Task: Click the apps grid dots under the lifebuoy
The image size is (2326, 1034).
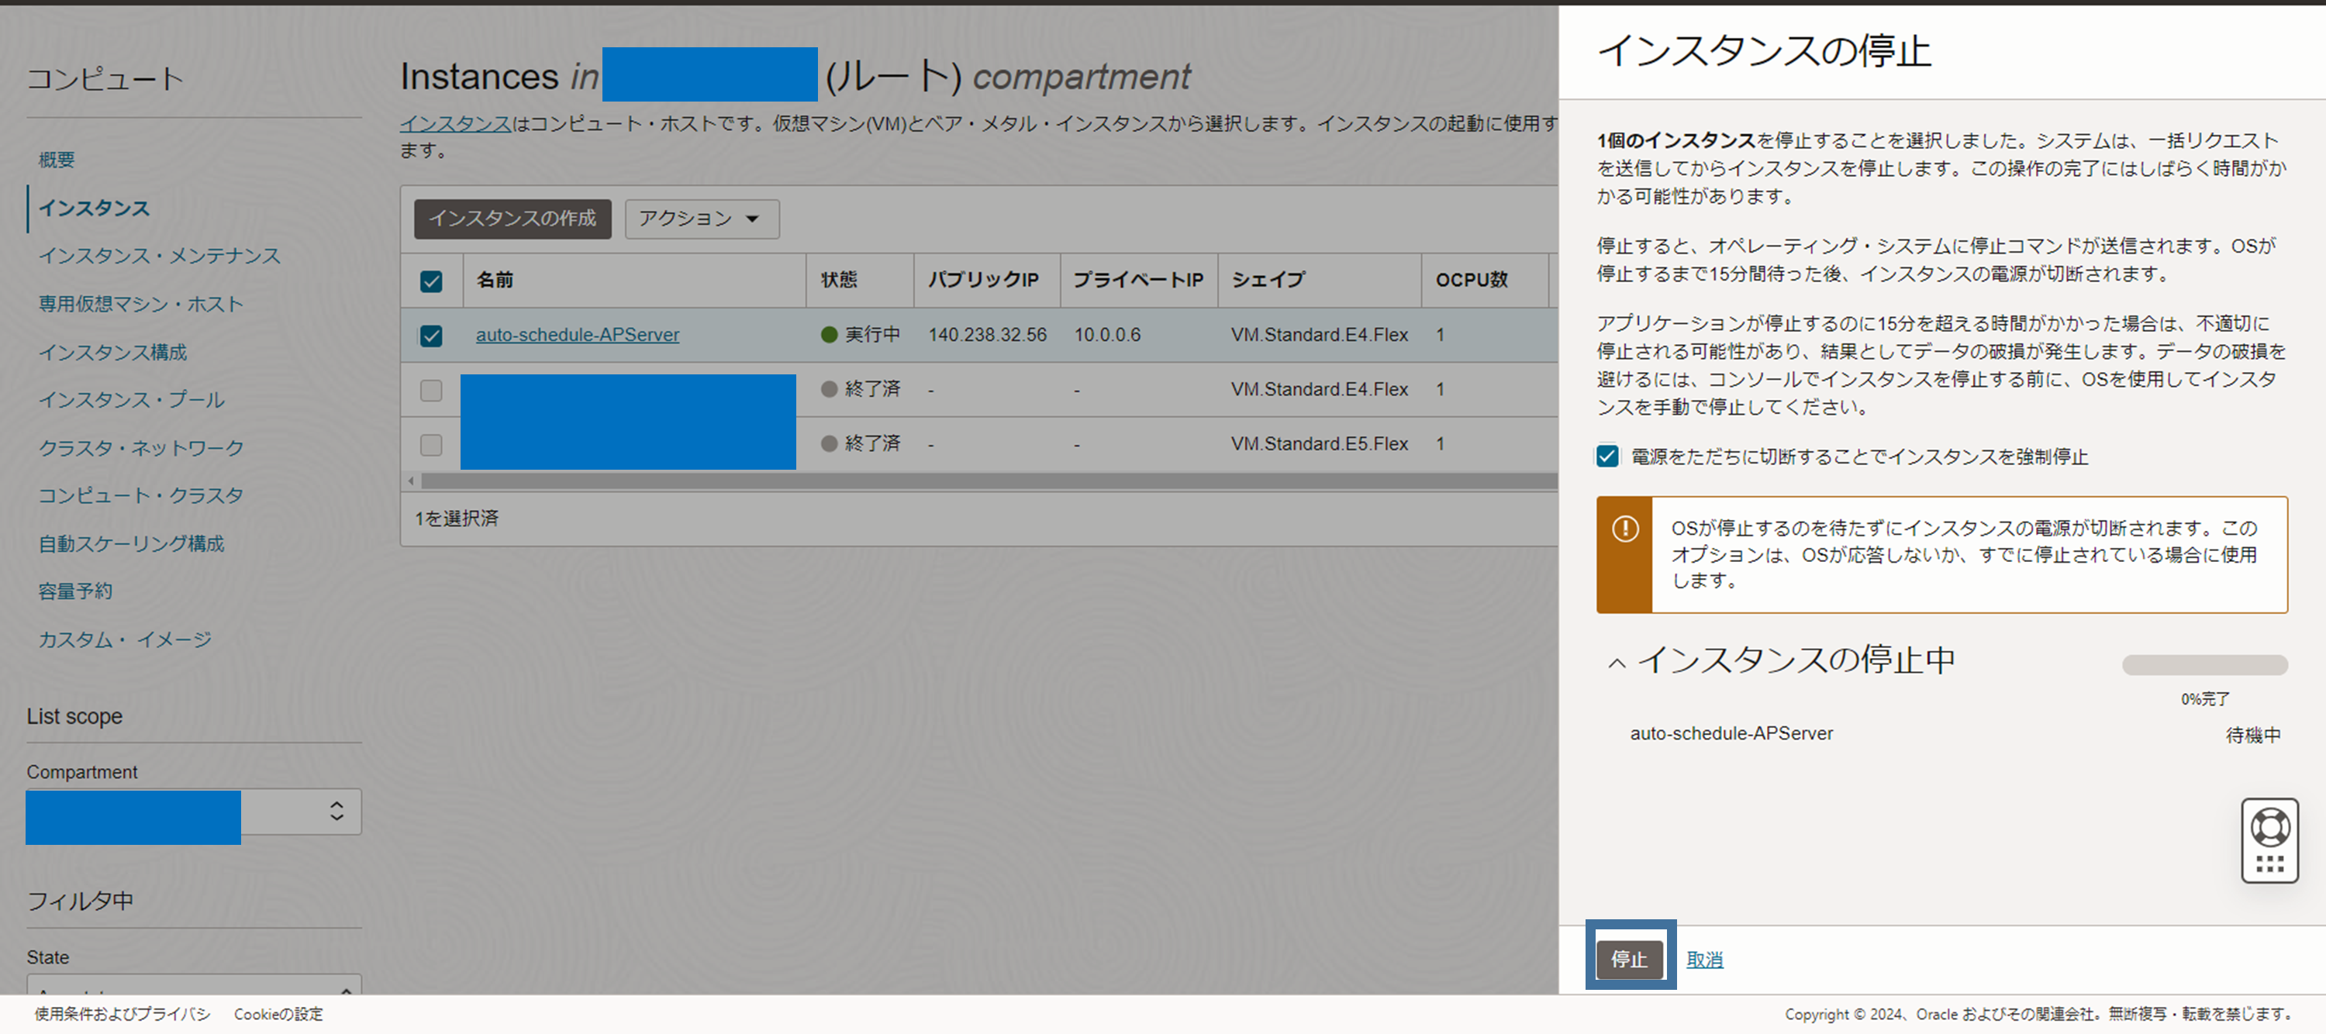Action: point(2269,864)
